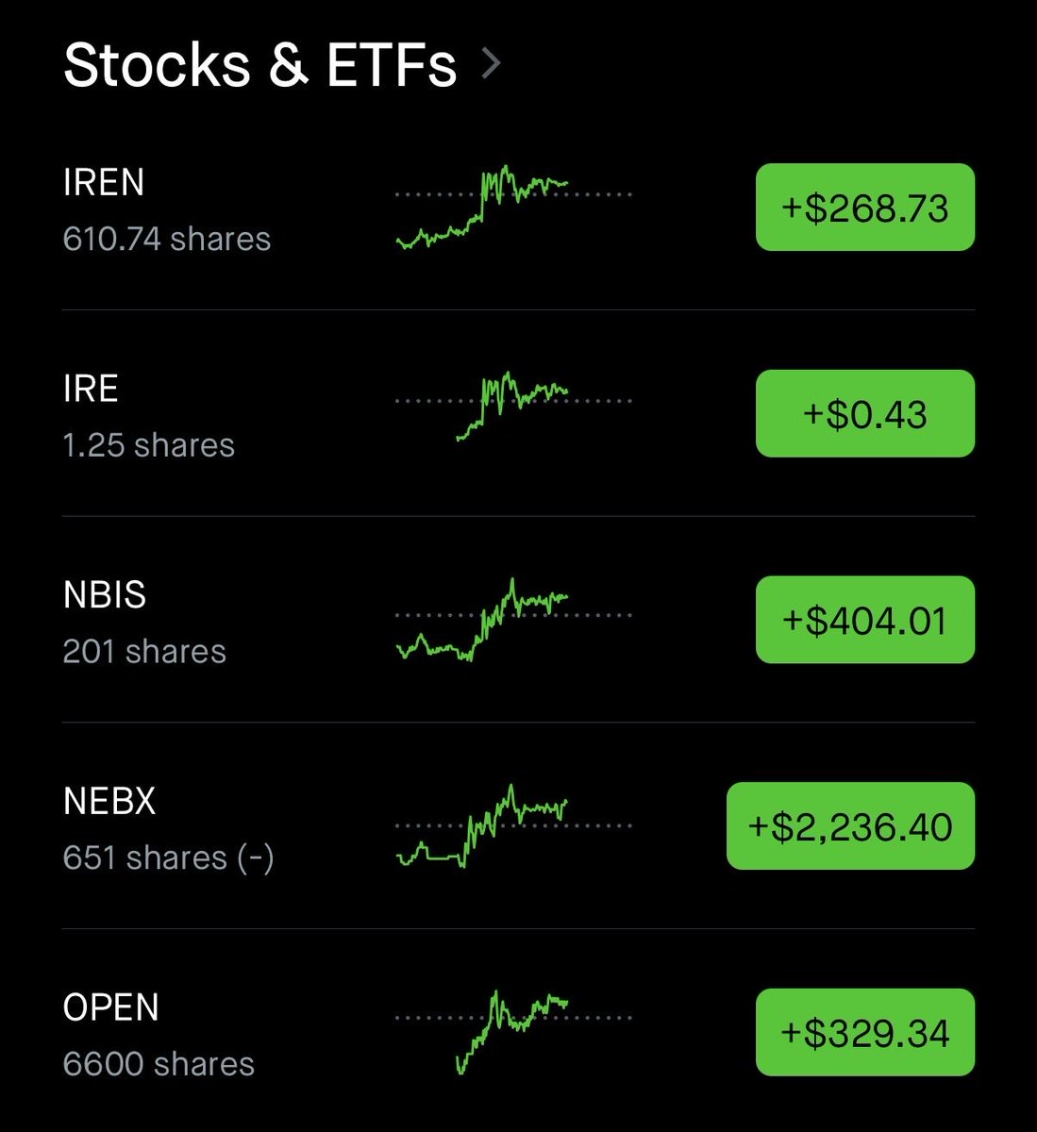Open the Stocks & ETFs heading
The height and width of the screenshot is (1132, 1037).
pos(260,65)
